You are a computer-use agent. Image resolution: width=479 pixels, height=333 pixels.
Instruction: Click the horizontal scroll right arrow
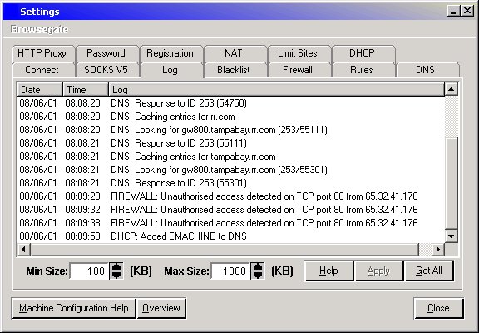coord(438,250)
